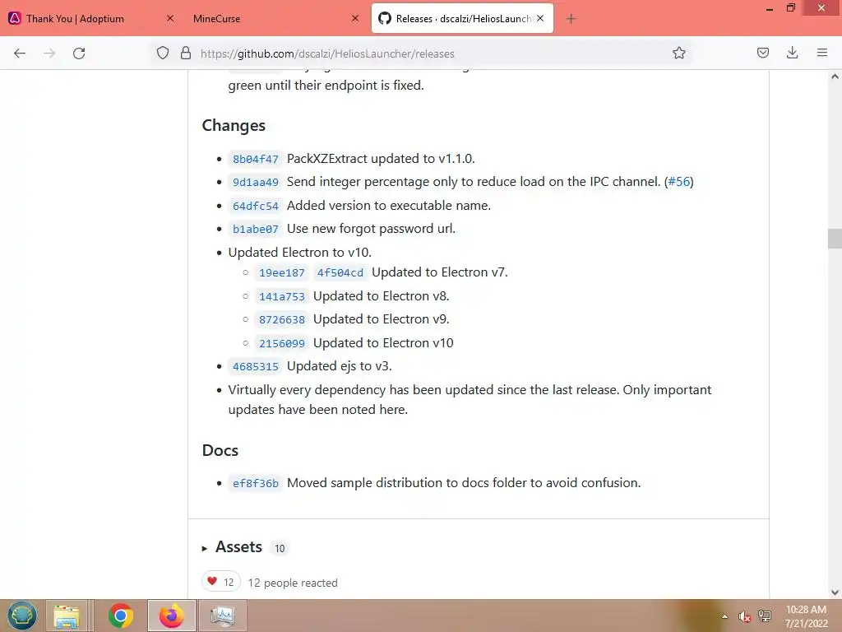Click the network tray icon
Image resolution: width=842 pixels, height=632 pixels.
click(x=765, y=616)
